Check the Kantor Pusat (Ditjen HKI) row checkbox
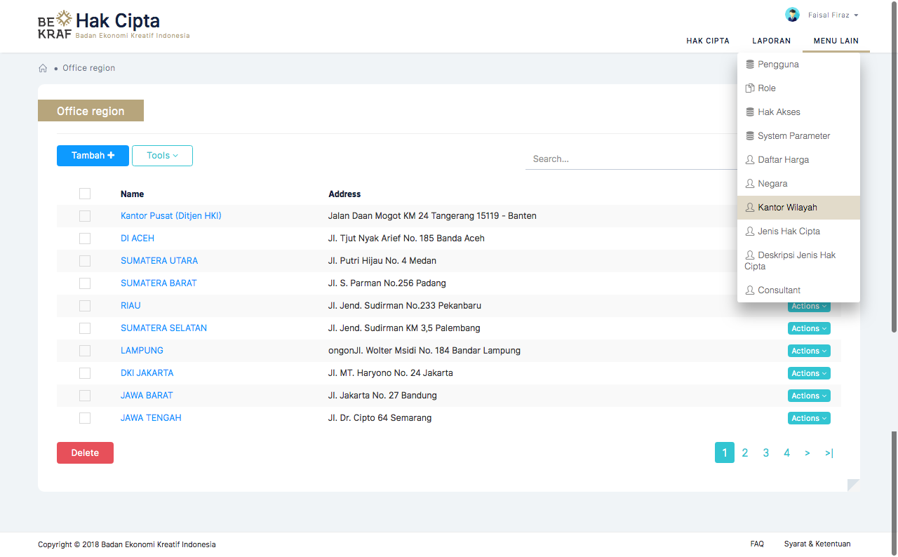 85,216
